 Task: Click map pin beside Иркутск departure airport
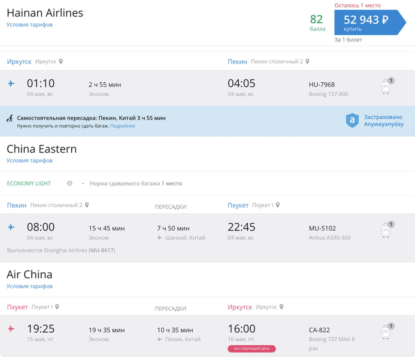[61, 62]
